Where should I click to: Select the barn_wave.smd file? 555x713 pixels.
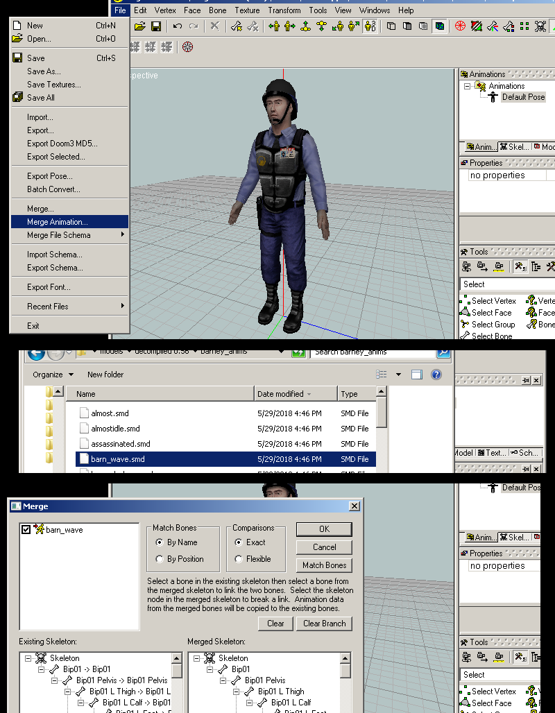tap(225, 459)
